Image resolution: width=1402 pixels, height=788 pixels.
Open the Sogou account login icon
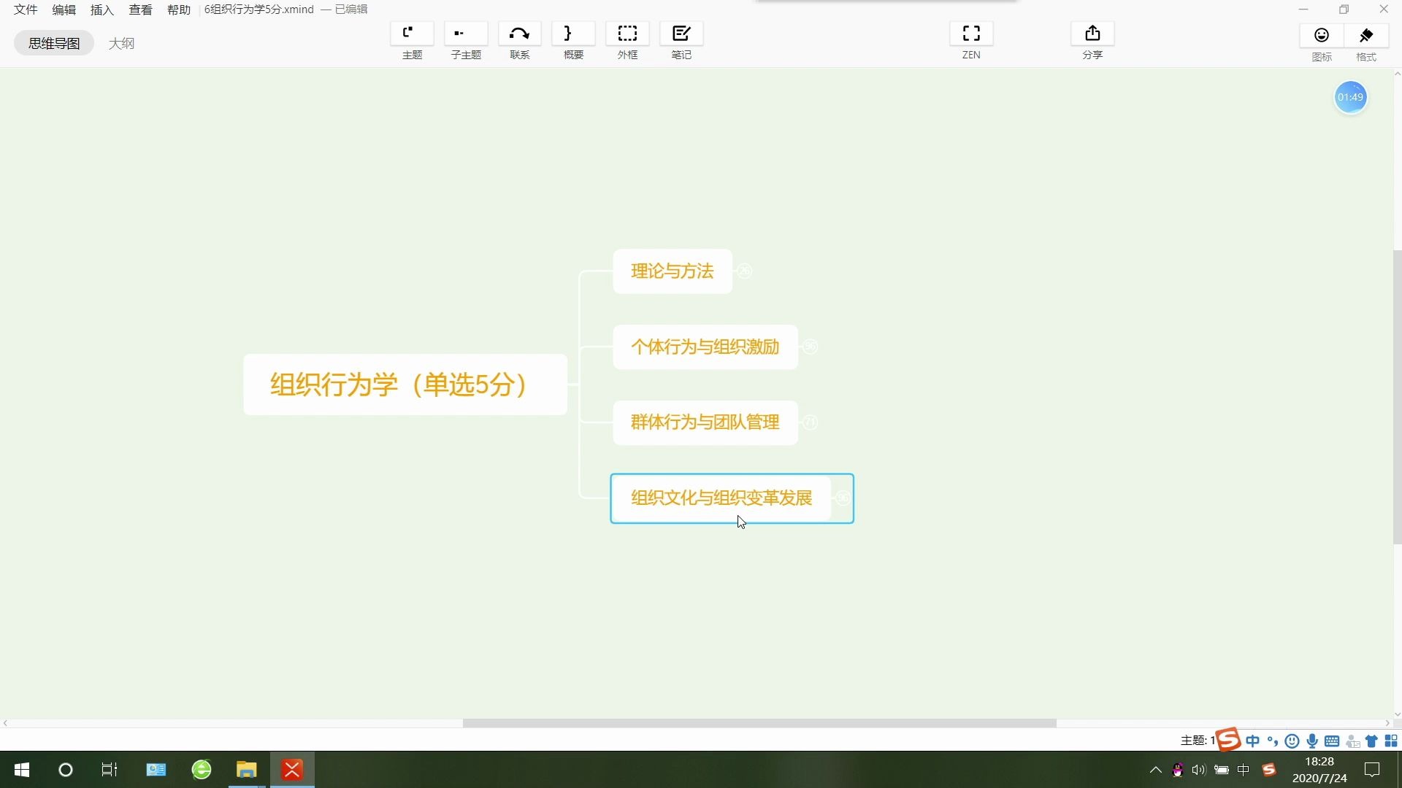click(x=1352, y=741)
